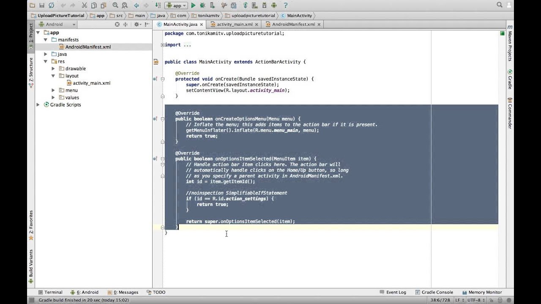
Task: Switch to the activity_main.xml tab
Action: pyautogui.click(x=235, y=24)
